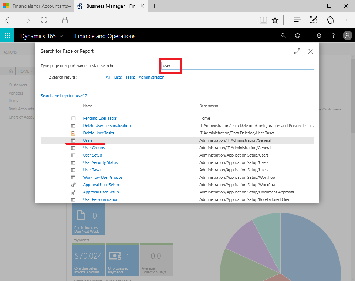Open the User Security Status page
Image resolution: width=355 pixels, height=281 pixels.
[100, 162]
